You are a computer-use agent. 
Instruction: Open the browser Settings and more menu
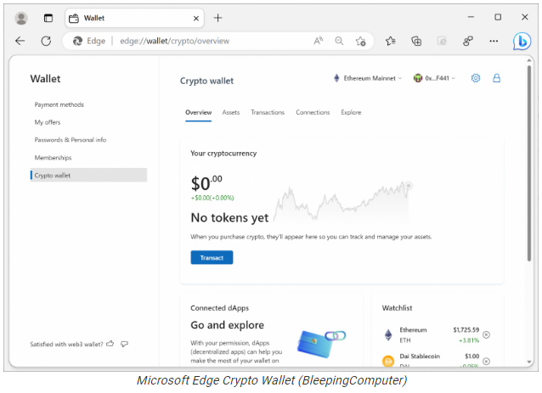coord(494,41)
